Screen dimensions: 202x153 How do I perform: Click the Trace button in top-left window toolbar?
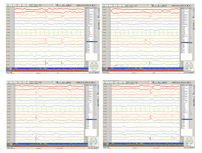point(22,5)
